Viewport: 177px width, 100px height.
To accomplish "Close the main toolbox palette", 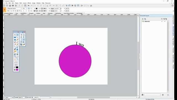I will coord(18,32).
